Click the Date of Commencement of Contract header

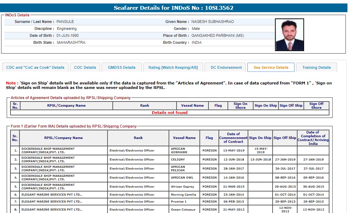pos(233,138)
